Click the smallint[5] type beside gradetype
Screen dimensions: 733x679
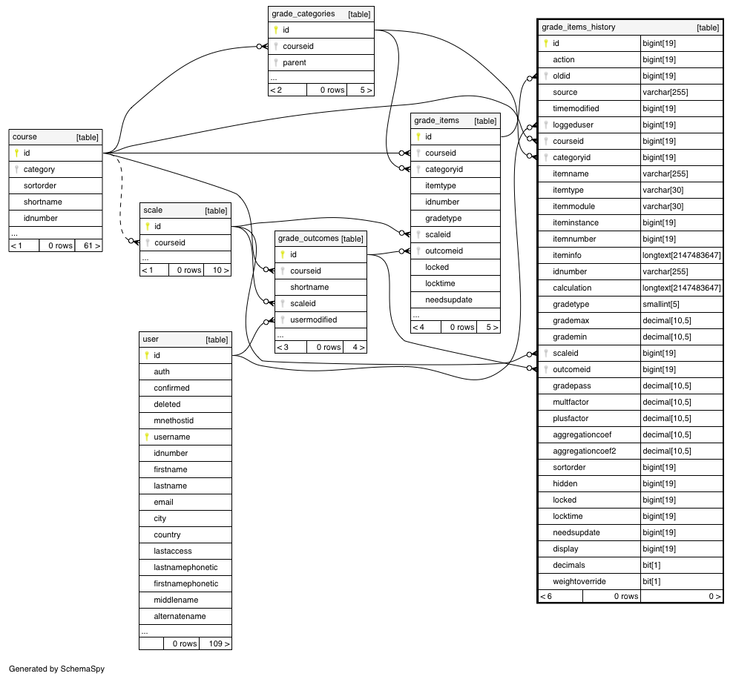click(661, 305)
